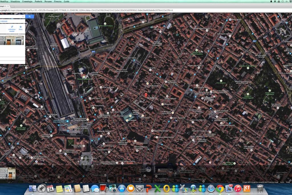The image size is (292, 195).
Task: Launch Google Chrome from the Dock
Action: [x=220, y=188]
